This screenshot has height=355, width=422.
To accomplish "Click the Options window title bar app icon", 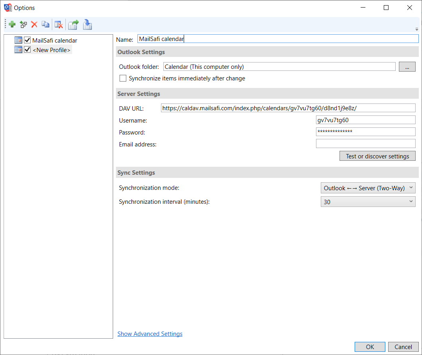I will coord(8,8).
